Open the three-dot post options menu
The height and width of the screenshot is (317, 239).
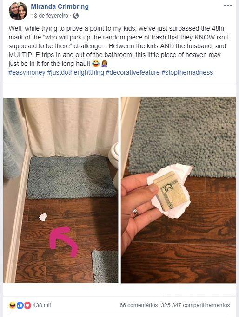click(x=228, y=6)
